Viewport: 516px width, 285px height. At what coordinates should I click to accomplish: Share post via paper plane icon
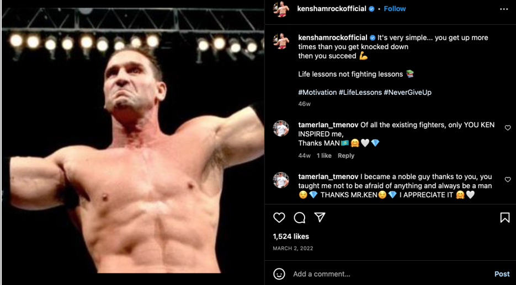[320, 218]
